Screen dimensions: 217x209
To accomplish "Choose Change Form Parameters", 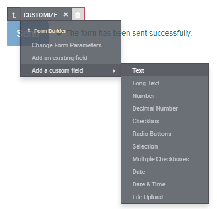I will 67,45.
